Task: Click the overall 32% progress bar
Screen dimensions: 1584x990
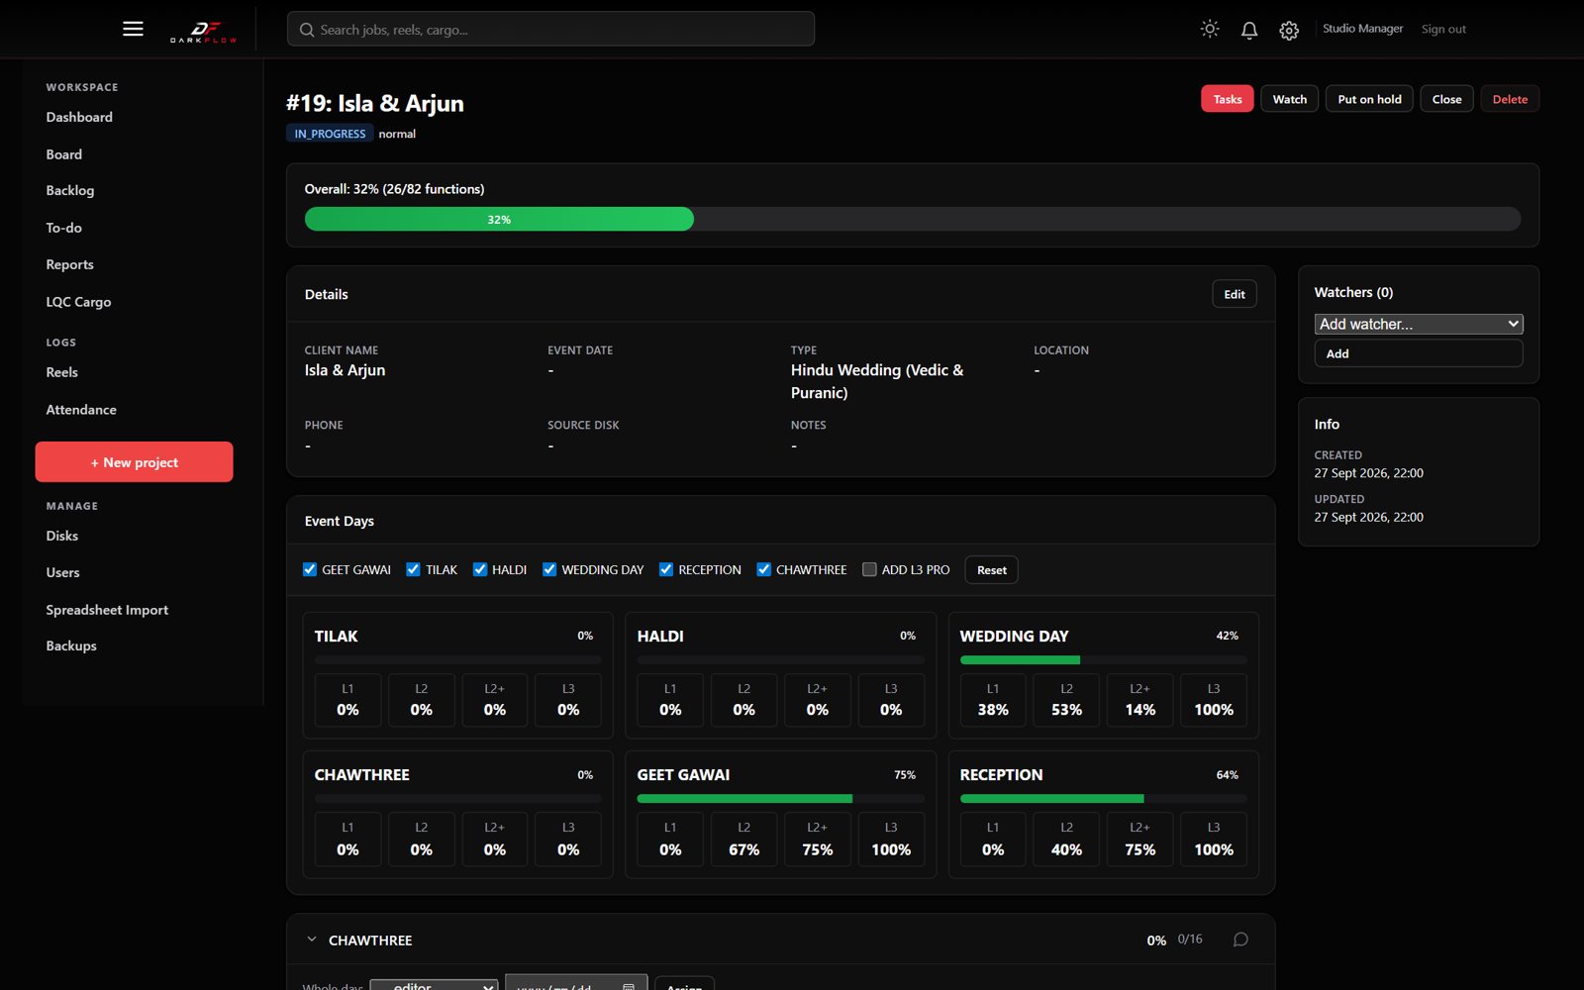Action: pos(912,219)
